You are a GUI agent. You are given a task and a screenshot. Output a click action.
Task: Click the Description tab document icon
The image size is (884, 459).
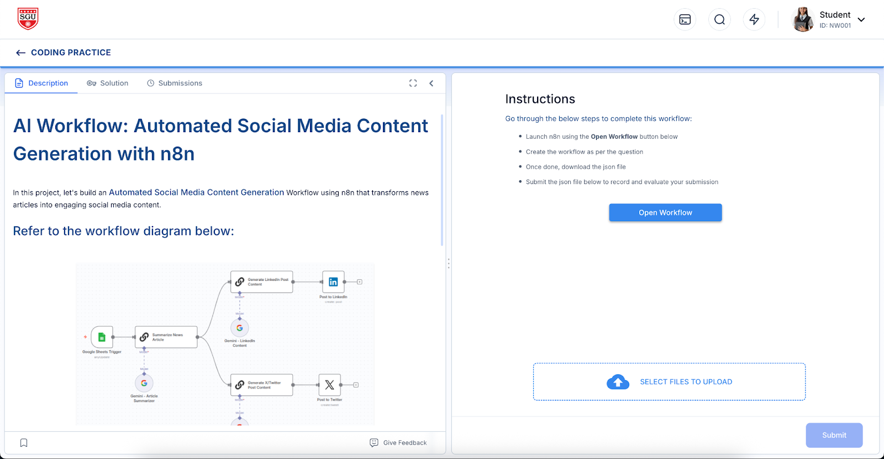click(x=19, y=83)
